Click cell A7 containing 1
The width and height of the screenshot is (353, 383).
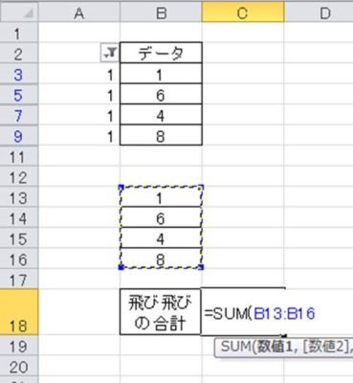coord(79,115)
